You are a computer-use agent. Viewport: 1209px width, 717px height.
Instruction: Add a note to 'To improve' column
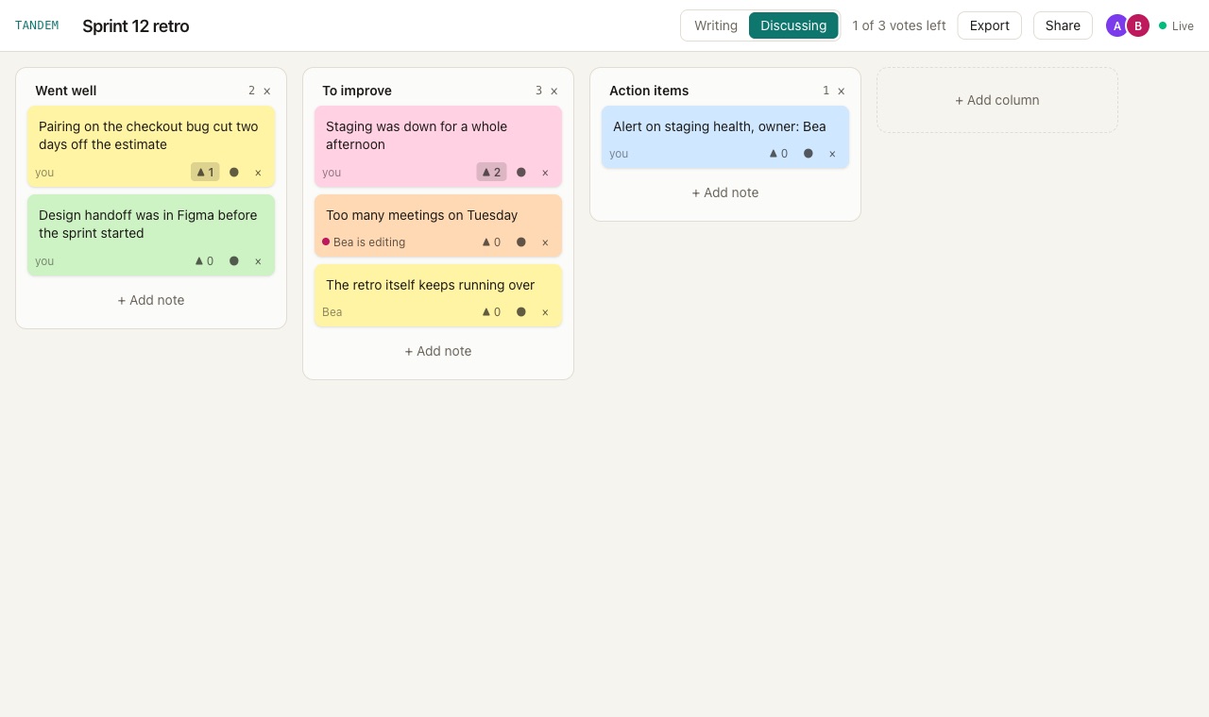coord(438,351)
